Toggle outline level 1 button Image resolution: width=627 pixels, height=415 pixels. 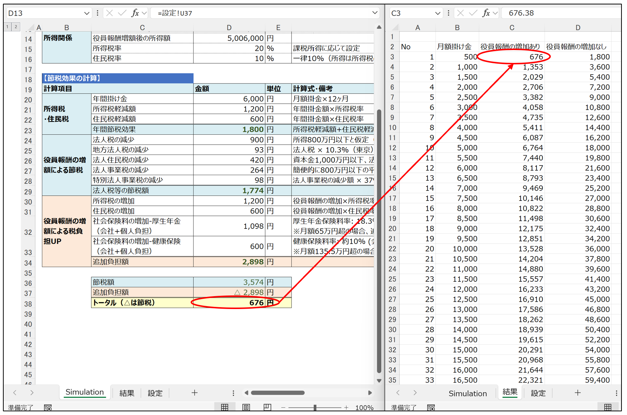pyautogui.click(x=7, y=26)
